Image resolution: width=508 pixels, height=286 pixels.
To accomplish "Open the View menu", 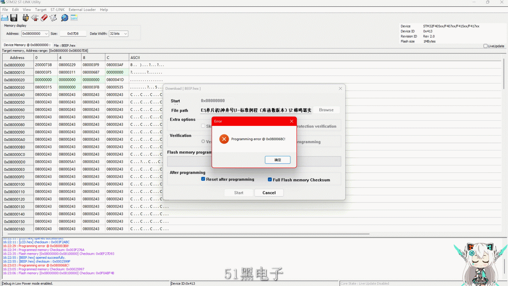I will [x=27, y=9].
